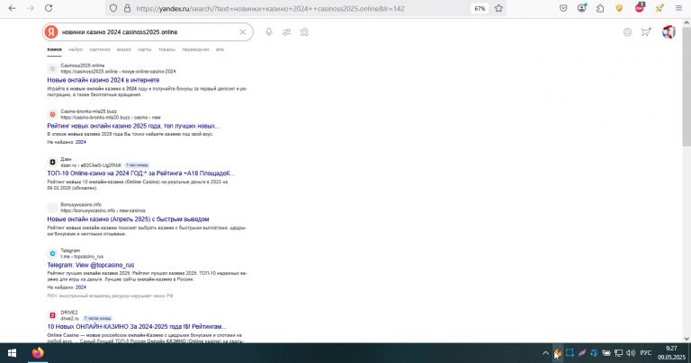This screenshot has height=363, width=691.
Task: Switch the РУС input language indicator
Action: pos(646,353)
